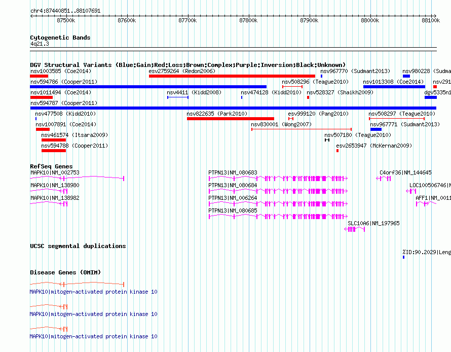Click the nsv477508 (Kidd2010) label

click(x=65, y=114)
